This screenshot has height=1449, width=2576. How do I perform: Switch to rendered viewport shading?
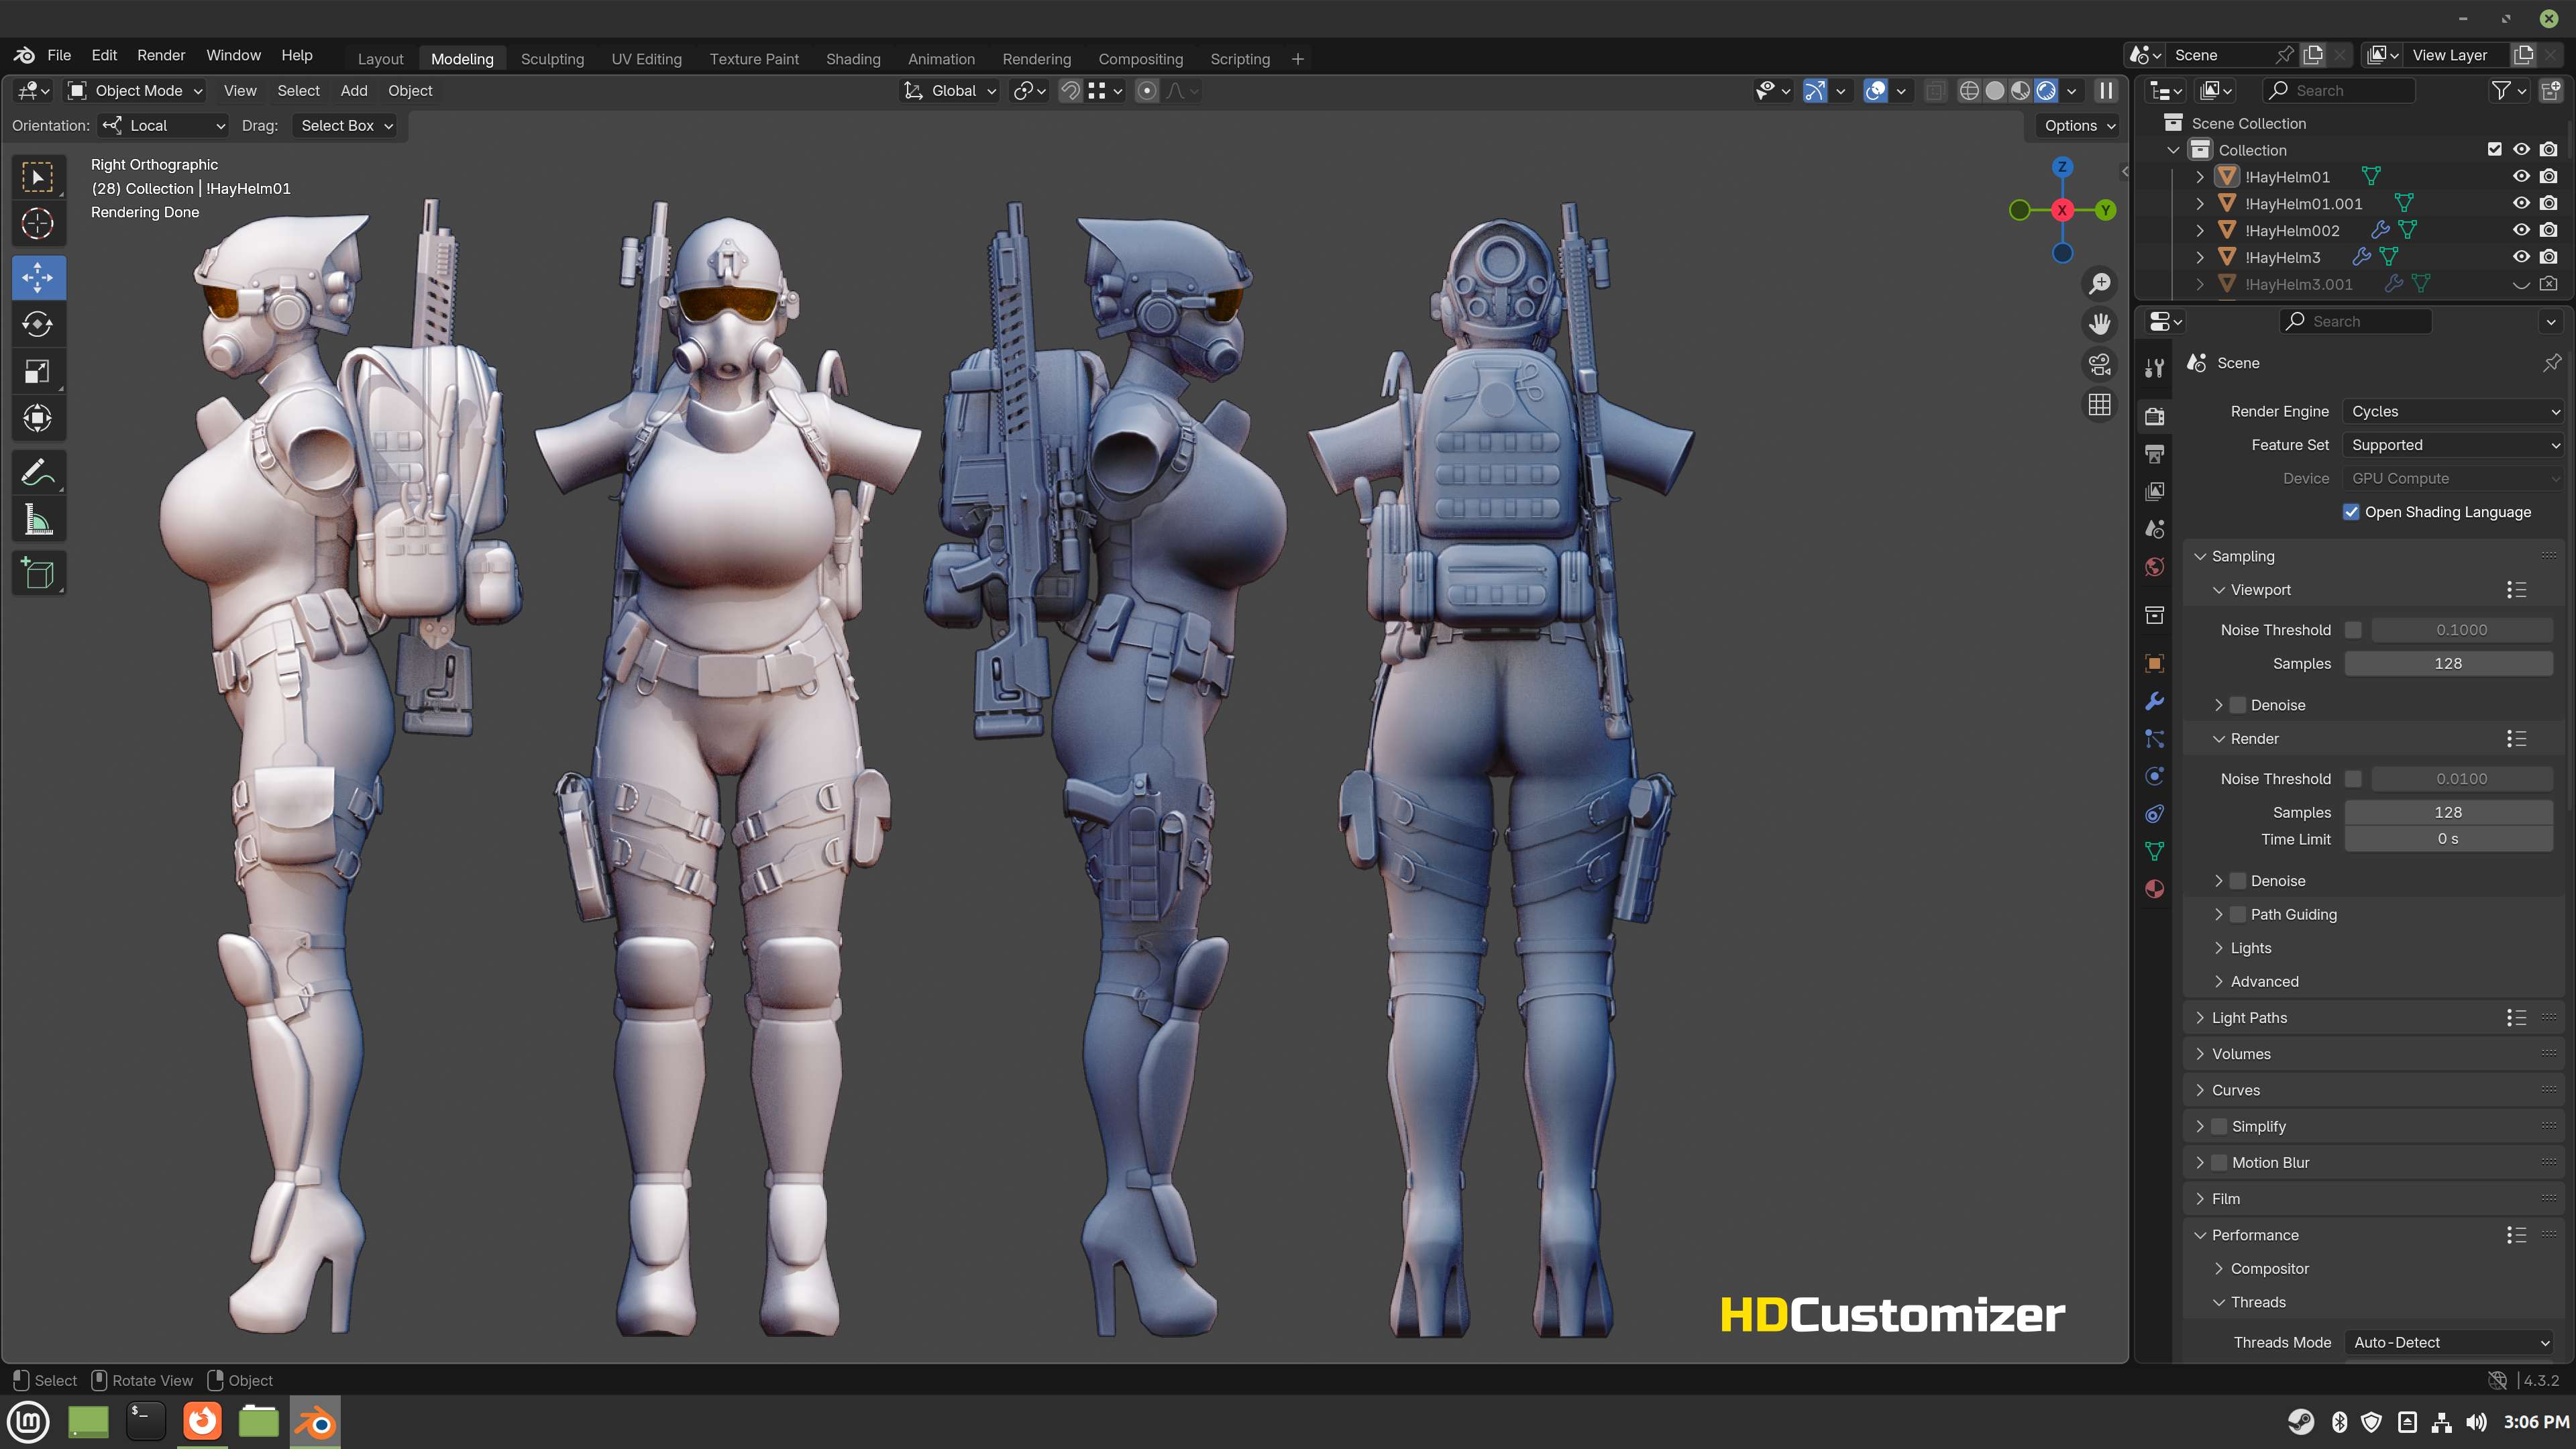tap(2047, 91)
